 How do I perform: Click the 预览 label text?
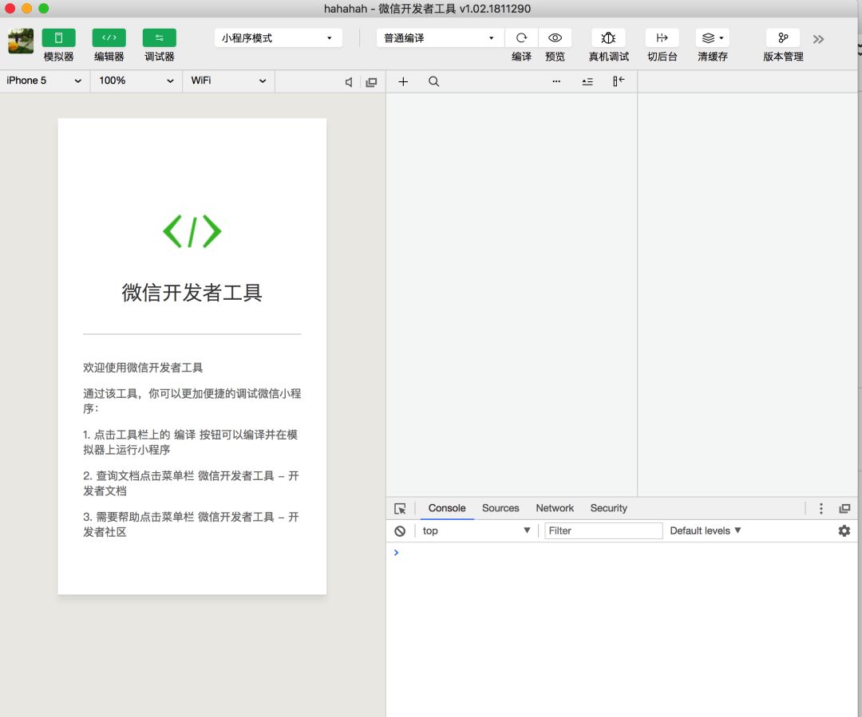pyautogui.click(x=555, y=57)
